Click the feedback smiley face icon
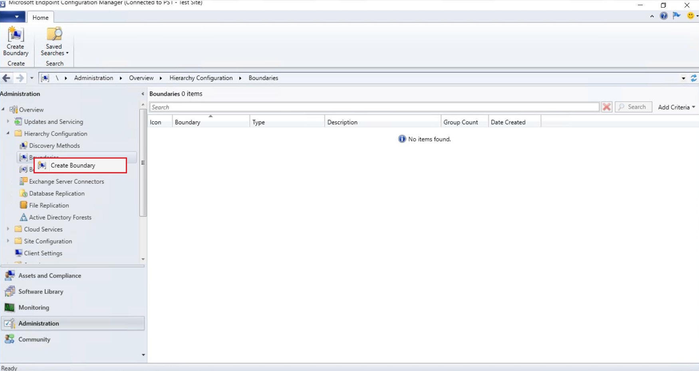 690,16
